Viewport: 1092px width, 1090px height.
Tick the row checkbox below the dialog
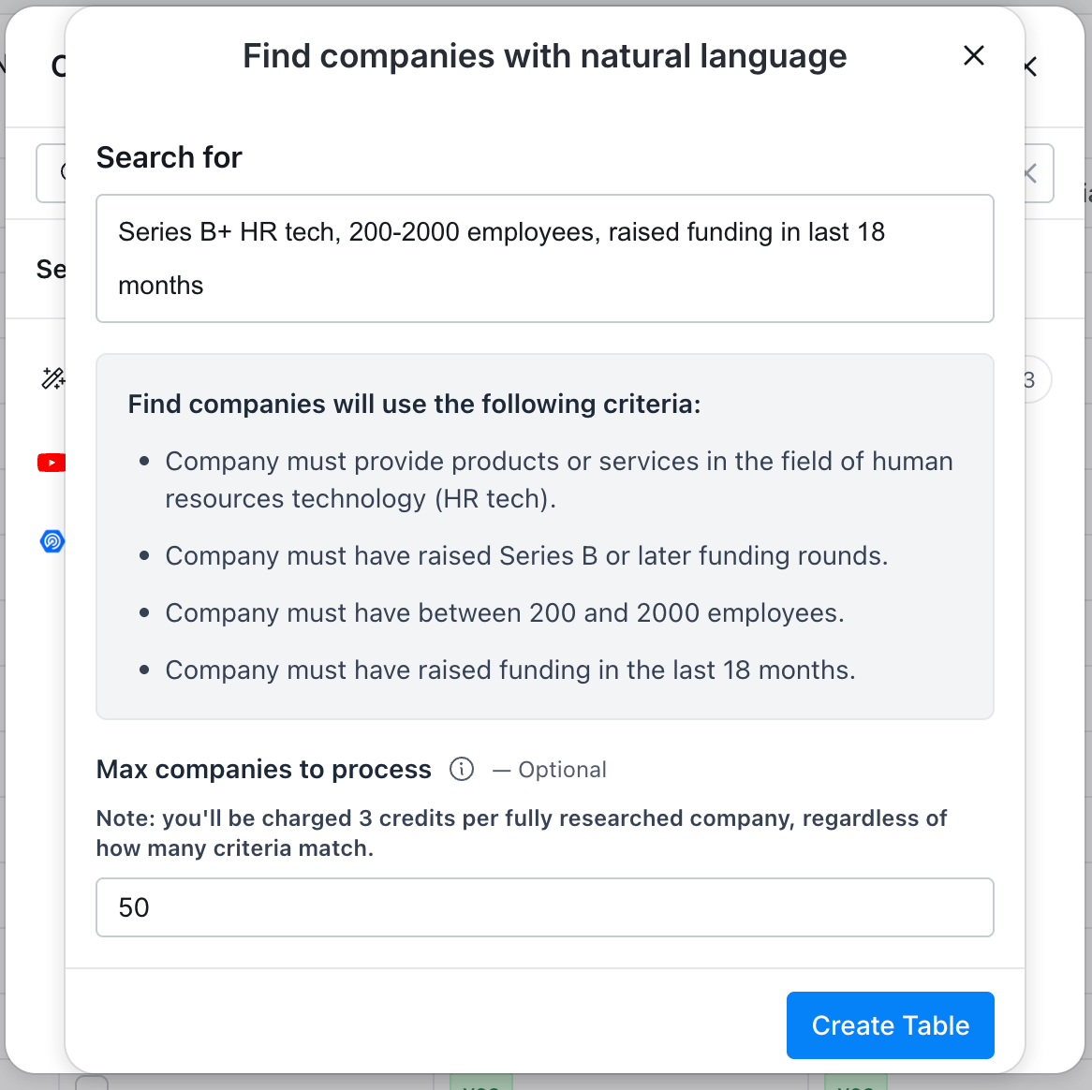(91, 1083)
